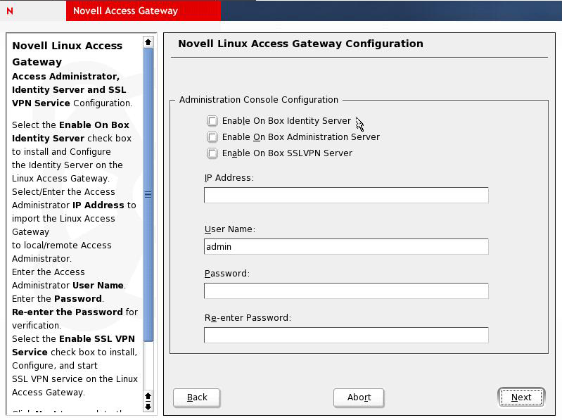Image resolution: width=562 pixels, height=420 pixels.
Task: Select the Password text box
Action: click(346, 291)
